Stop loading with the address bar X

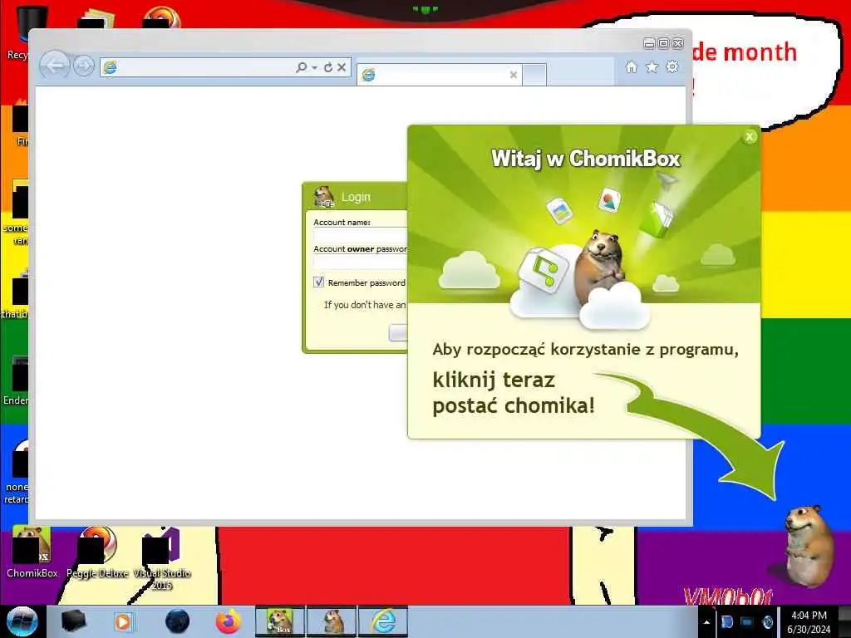pyautogui.click(x=342, y=67)
